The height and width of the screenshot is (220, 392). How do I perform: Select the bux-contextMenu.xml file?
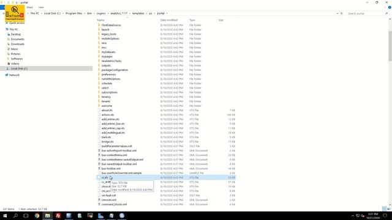115,155
